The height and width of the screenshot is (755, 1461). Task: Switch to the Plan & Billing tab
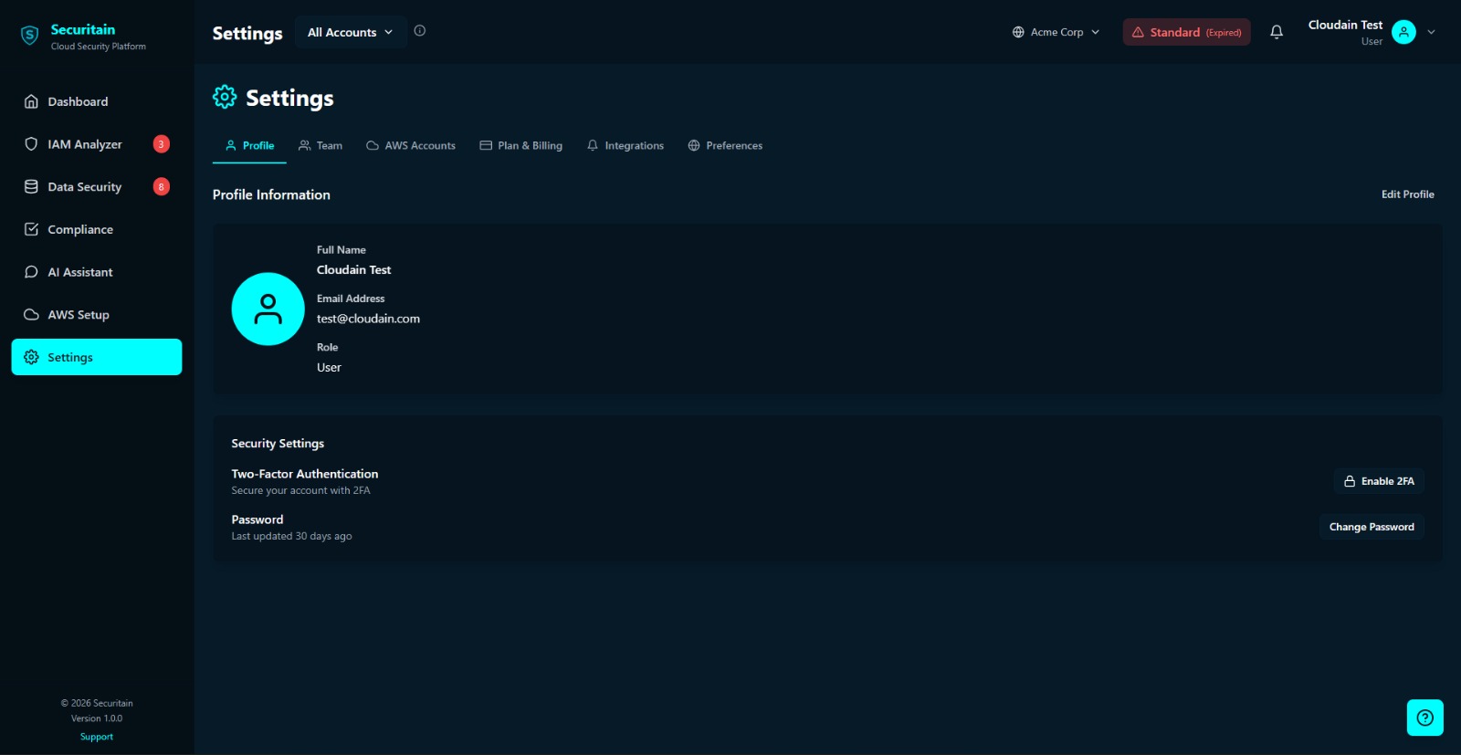tap(521, 146)
